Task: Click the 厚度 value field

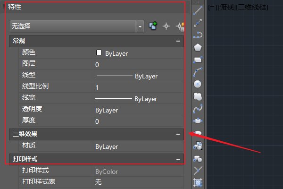Action: point(139,121)
